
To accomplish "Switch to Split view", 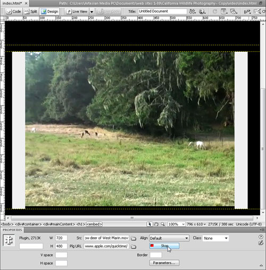I will coord(31,12).
